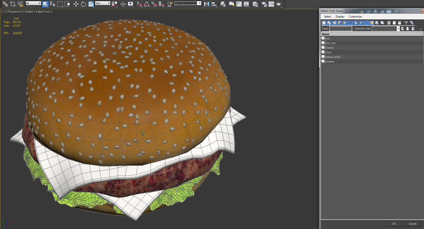The width and height of the screenshot is (424, 229).
Task: Open Shaded + Edged Faces menu
Action: coord(38,11)
